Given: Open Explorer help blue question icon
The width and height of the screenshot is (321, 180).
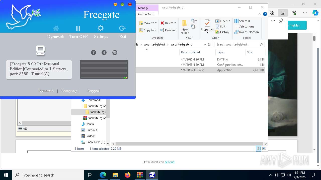Looking at the screenshot, I should pos(265,14).
